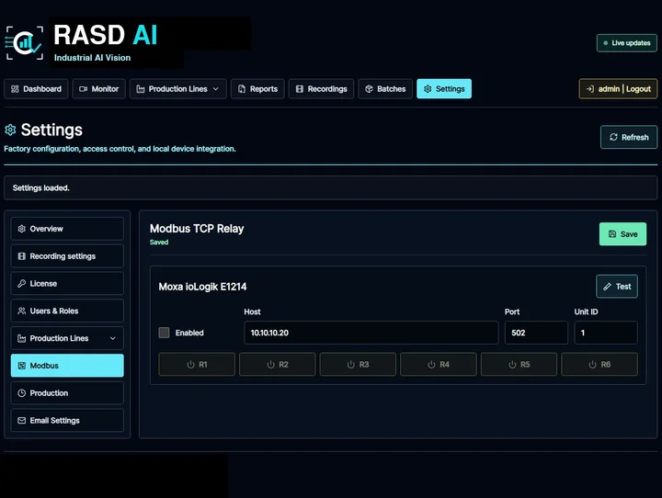Toggle relay R3 power button
The image size is (662, 498).
pos(358,364)
